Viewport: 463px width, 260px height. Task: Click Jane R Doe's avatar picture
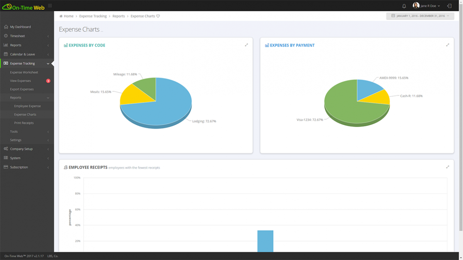416,6
